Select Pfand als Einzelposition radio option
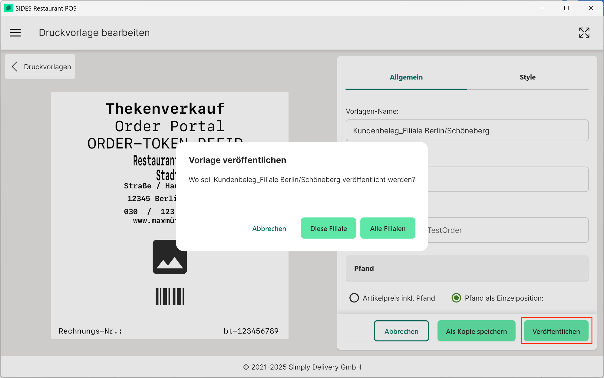The width and height of the screenshot is (604, 378). pyautogui.click(x=456, y=298)
